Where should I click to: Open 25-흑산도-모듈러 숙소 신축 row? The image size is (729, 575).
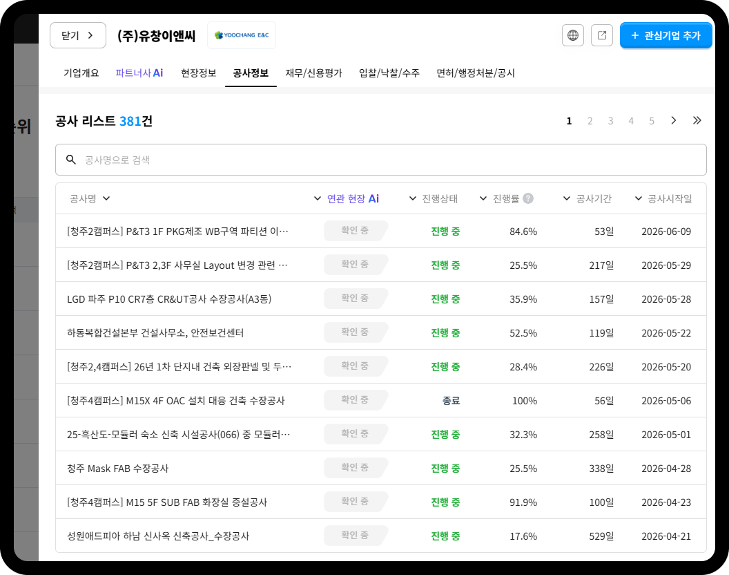click(x=381, y=435)
